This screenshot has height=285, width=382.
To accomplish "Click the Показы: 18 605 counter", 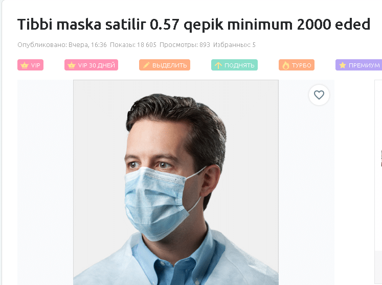I will (x=133, y=45).
